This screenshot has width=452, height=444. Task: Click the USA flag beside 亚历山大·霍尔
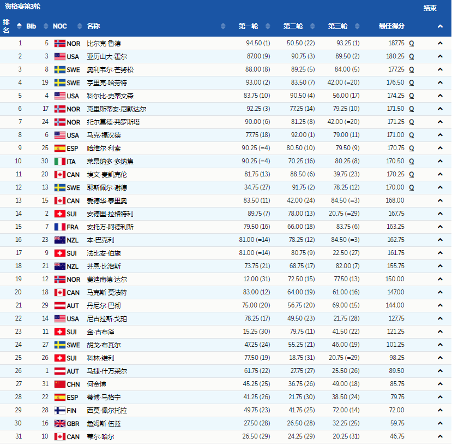click(x=60, y=56)
